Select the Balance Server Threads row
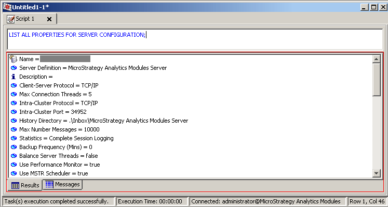Viewport: 388px width, 207px height. click(x=58, y=156)
